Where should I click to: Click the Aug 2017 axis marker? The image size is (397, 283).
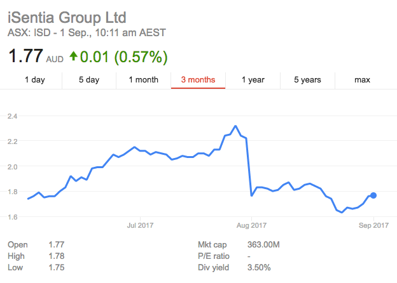(x=251, y=225)
